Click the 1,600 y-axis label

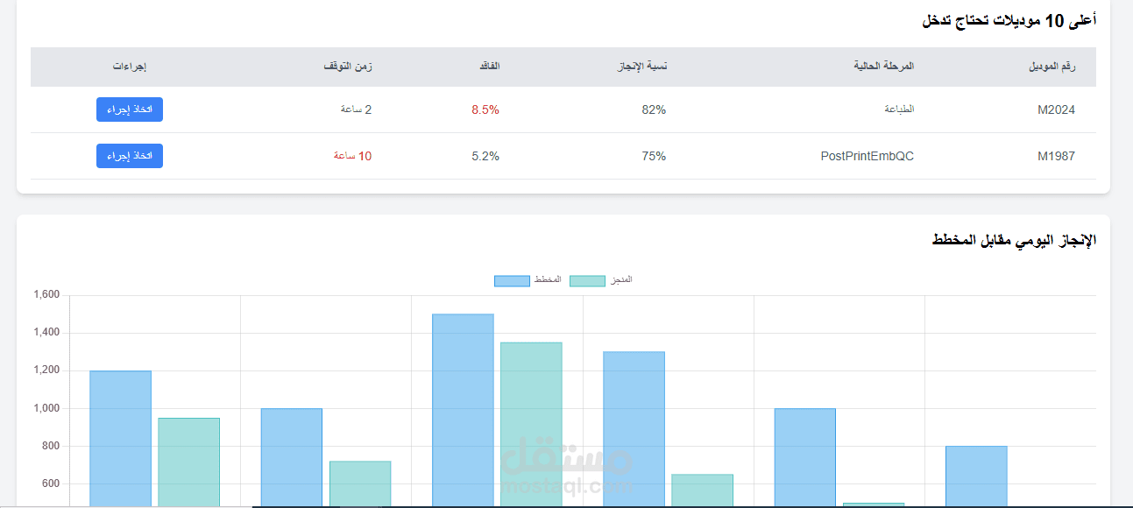pyautogui.click(x=46, y=295)
